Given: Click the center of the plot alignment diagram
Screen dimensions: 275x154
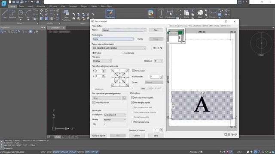Looking at the screenshot, I should [x=120, y=78].
